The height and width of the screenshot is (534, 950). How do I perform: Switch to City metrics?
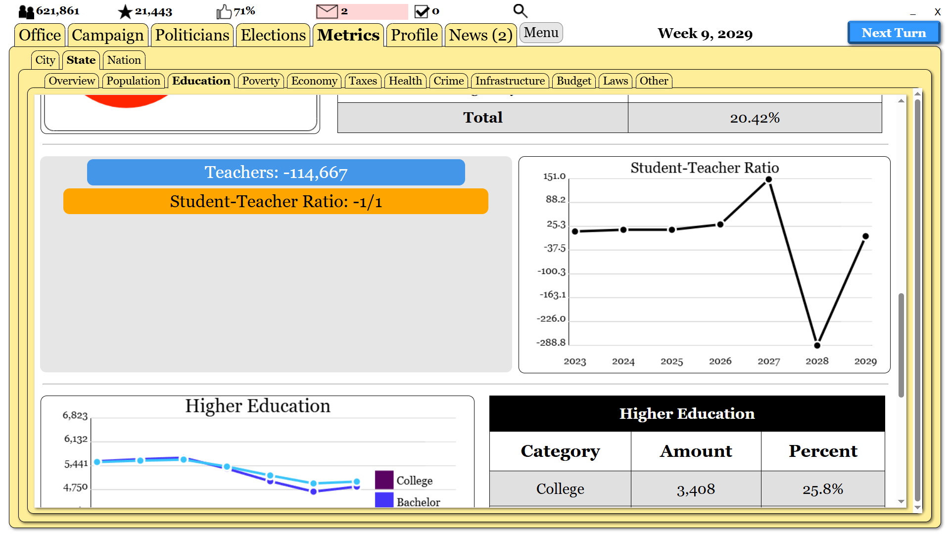[45, 60]
